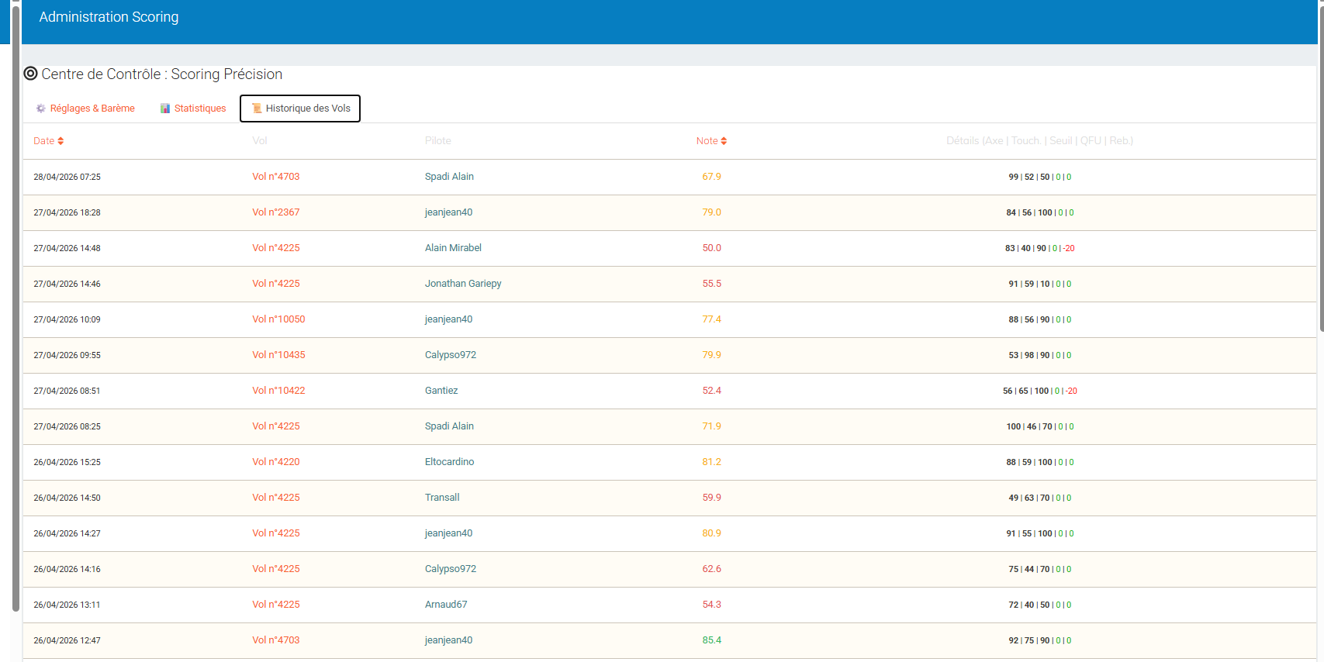This screenshot has height=662, width=1324.
Task: Click the score 62.6
Action: click(711, 569)
